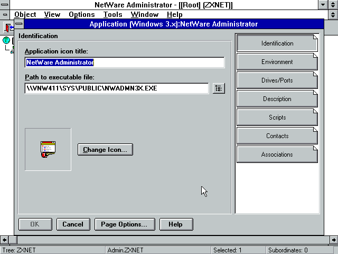Click the exit-door toolbar icon
Viewport: 338px width, 254px height.
pyautogui.click(x=8, y=28)
